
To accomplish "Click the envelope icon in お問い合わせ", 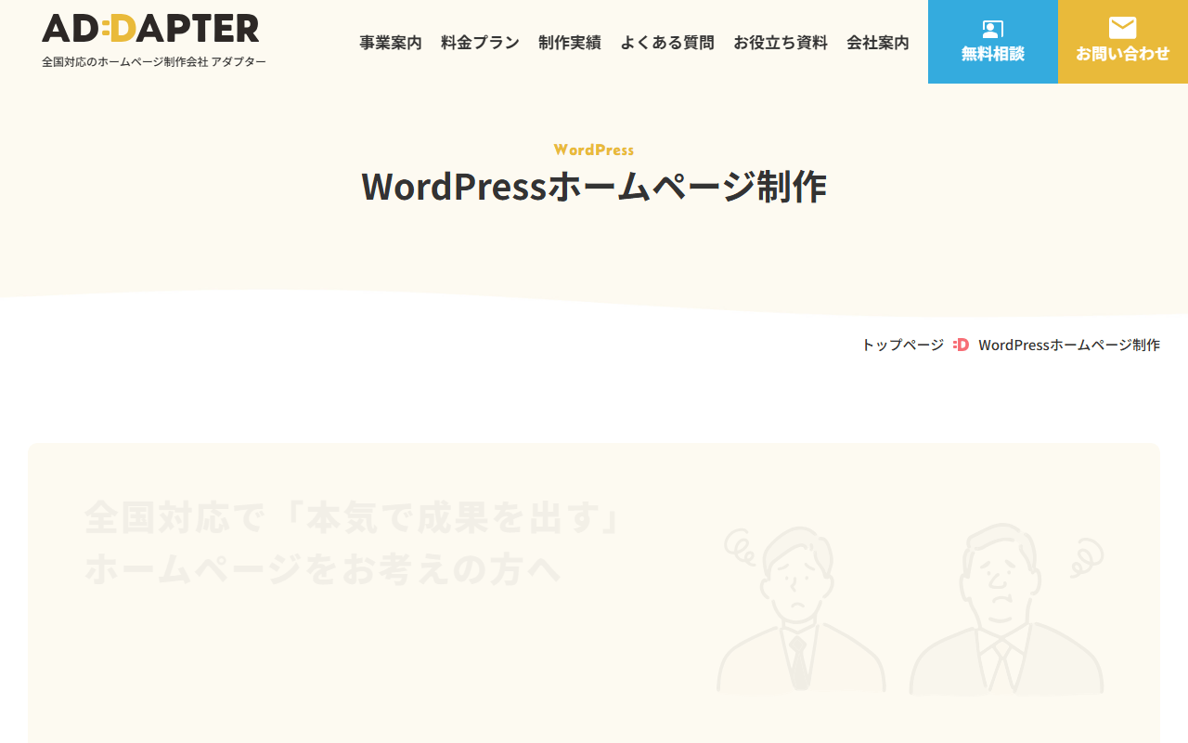I will tap(1123, 28).
